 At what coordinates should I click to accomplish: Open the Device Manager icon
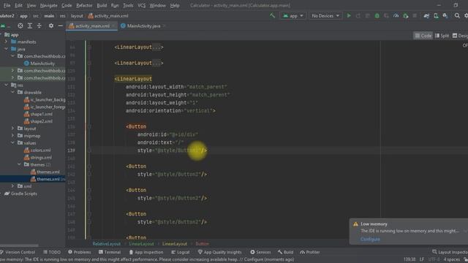click(436, 15)
